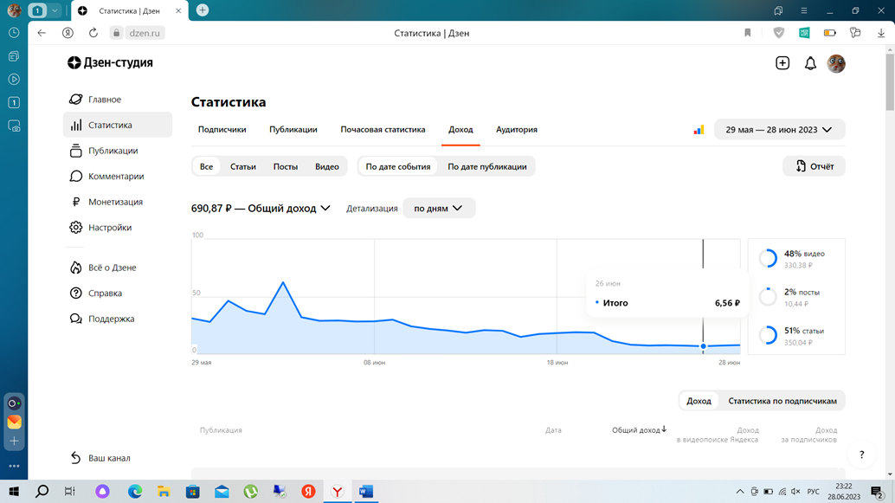This screenshot has height=503, width=895.
Task: Open Microsoft Edge from taskbar
Action: (x=135, y=492)
